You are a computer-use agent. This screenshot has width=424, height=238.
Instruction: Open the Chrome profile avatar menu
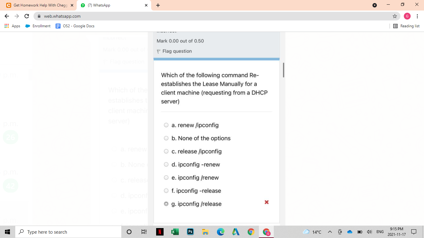[x=407, y=16]
